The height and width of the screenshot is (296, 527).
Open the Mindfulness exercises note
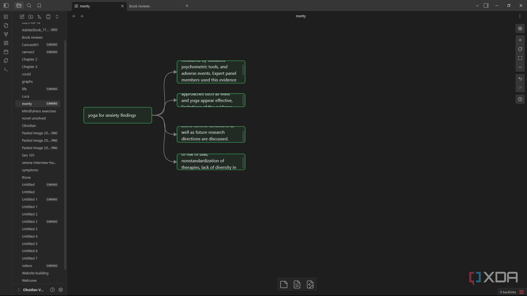tap(39, 111)
